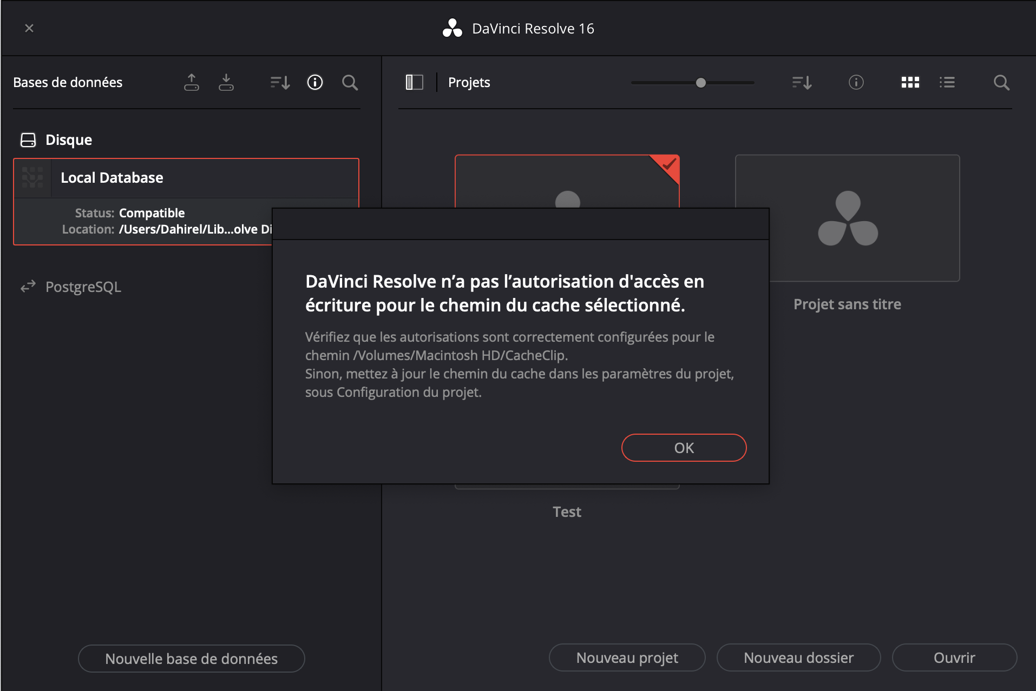Image resolution: width=1036 pixels, height=691 pixels.
Task: Select the PostgreSQL database category
Action: pyautogui.click(x=83, y=287)
